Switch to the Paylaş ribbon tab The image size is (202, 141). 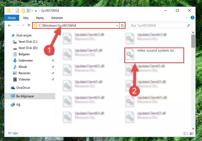click(40, 18)
